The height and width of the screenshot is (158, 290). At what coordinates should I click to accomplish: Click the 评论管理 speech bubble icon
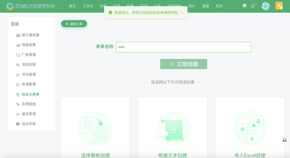pyautogui.click(x=18, y=75)
